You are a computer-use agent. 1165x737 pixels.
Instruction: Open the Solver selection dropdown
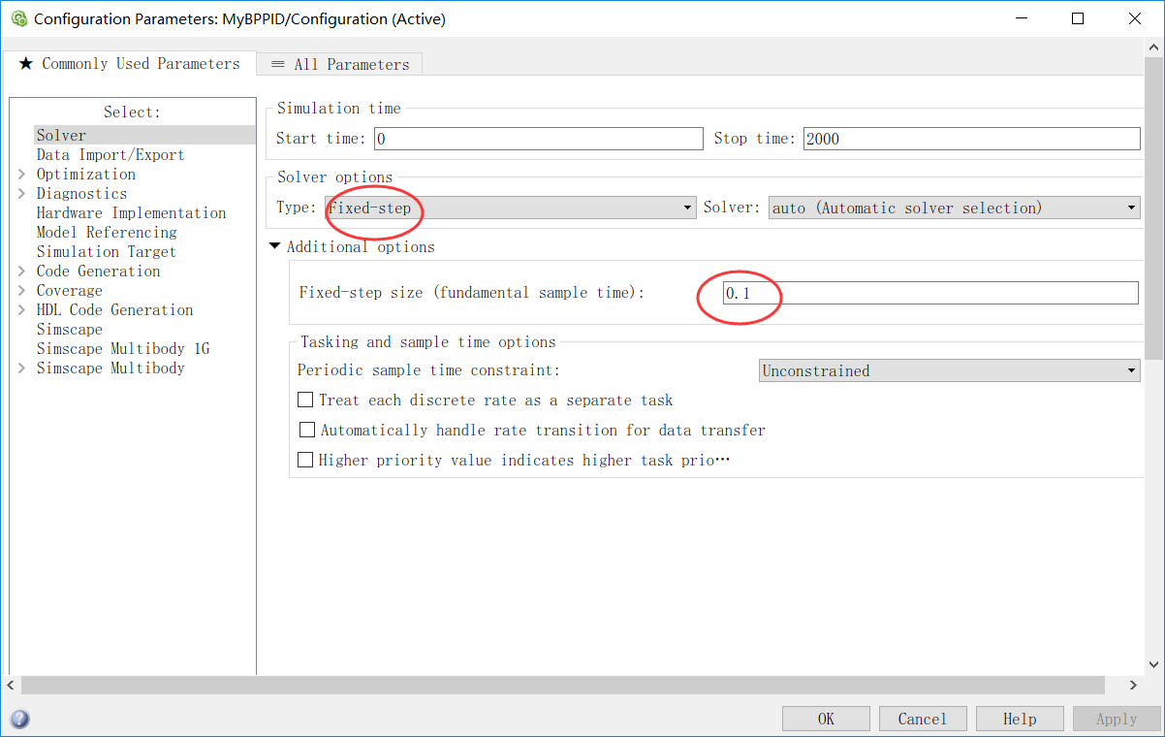(954, 208)
